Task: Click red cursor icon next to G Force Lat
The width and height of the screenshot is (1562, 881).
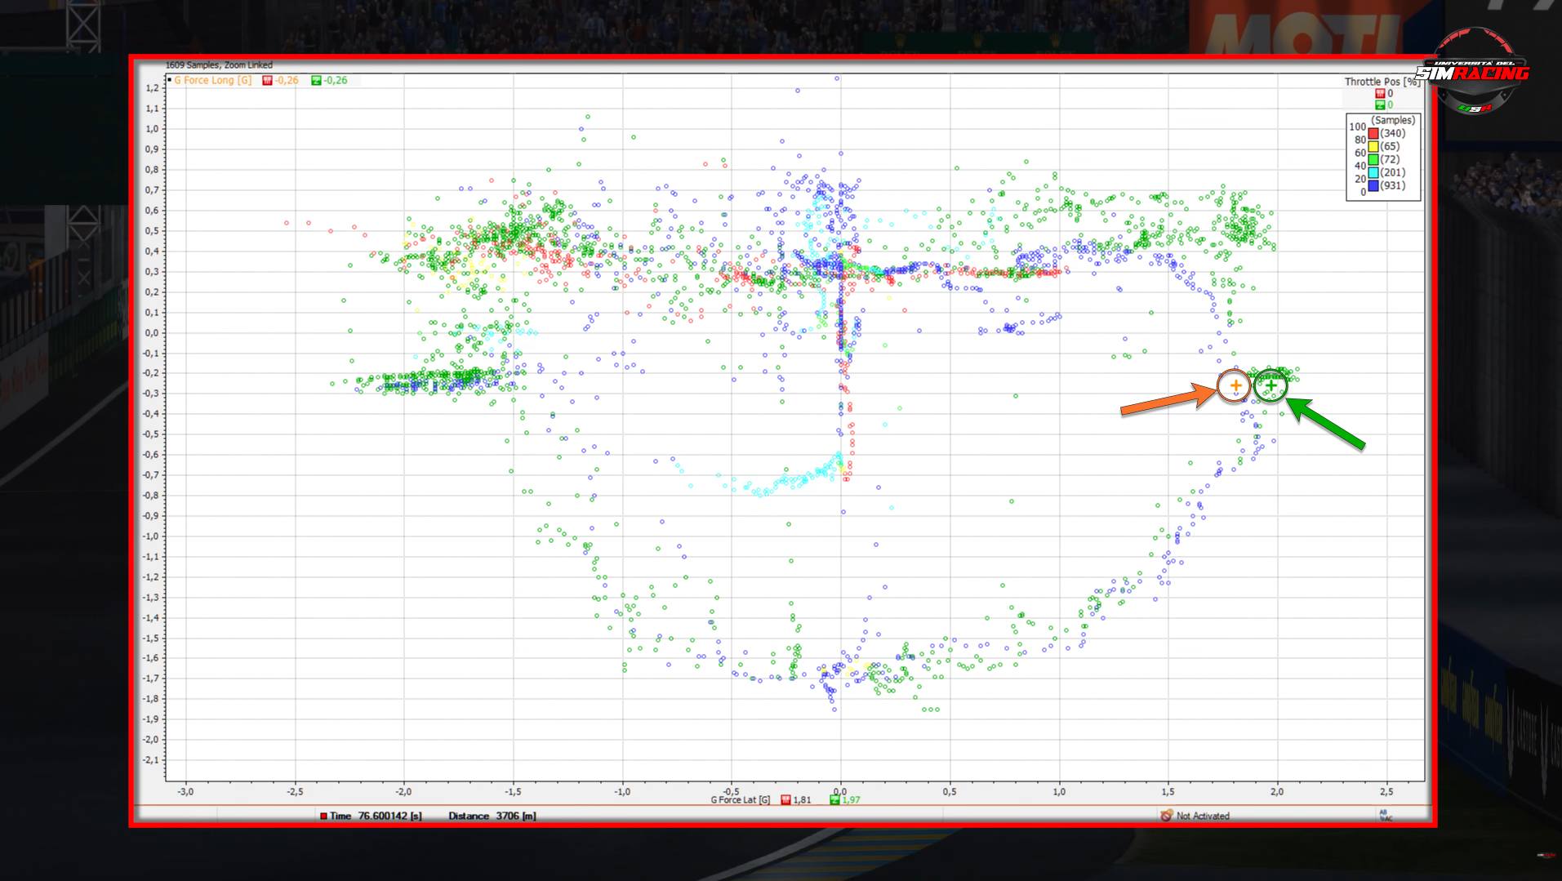Action: point(785,800)
